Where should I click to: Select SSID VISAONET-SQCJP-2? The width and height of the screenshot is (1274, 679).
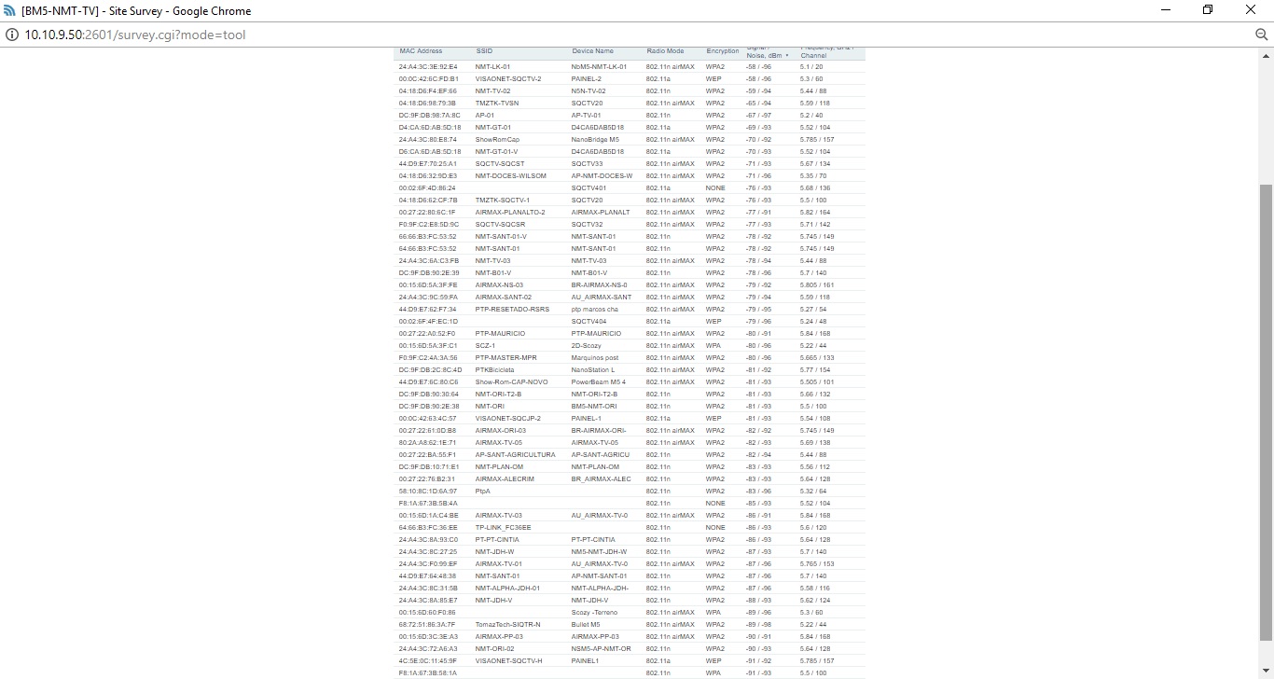tap(507, 419)
